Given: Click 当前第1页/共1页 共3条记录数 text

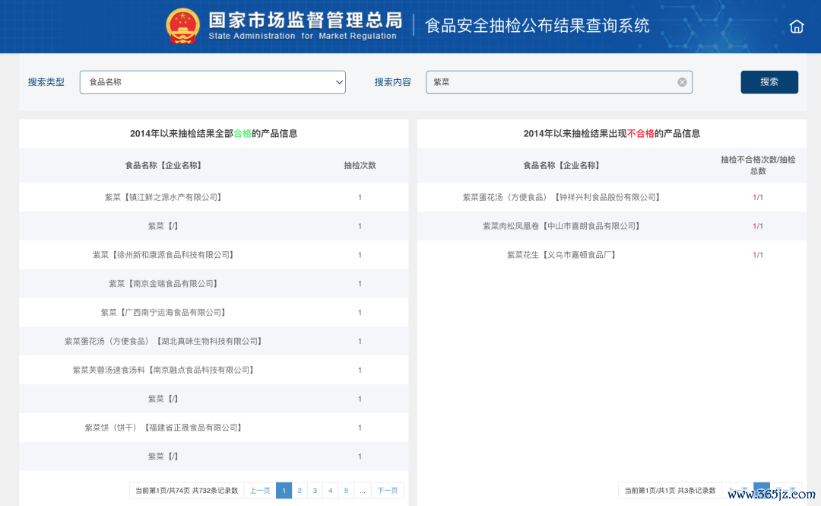Looking at the screenshot, I should coord(670,491).
